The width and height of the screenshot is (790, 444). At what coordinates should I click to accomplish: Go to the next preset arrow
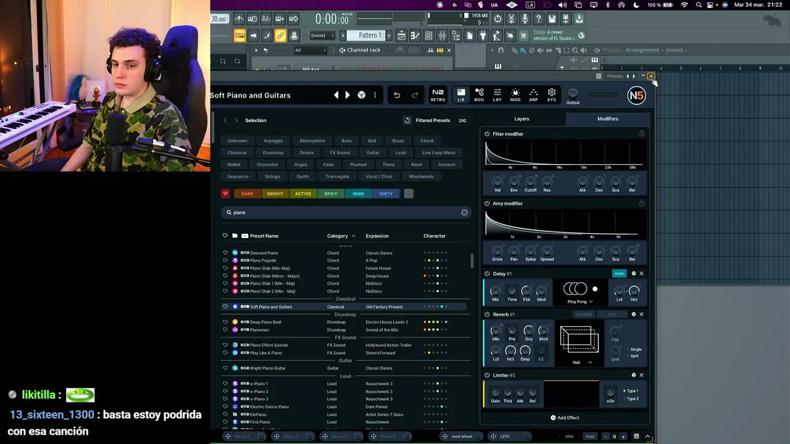[347, 95]
